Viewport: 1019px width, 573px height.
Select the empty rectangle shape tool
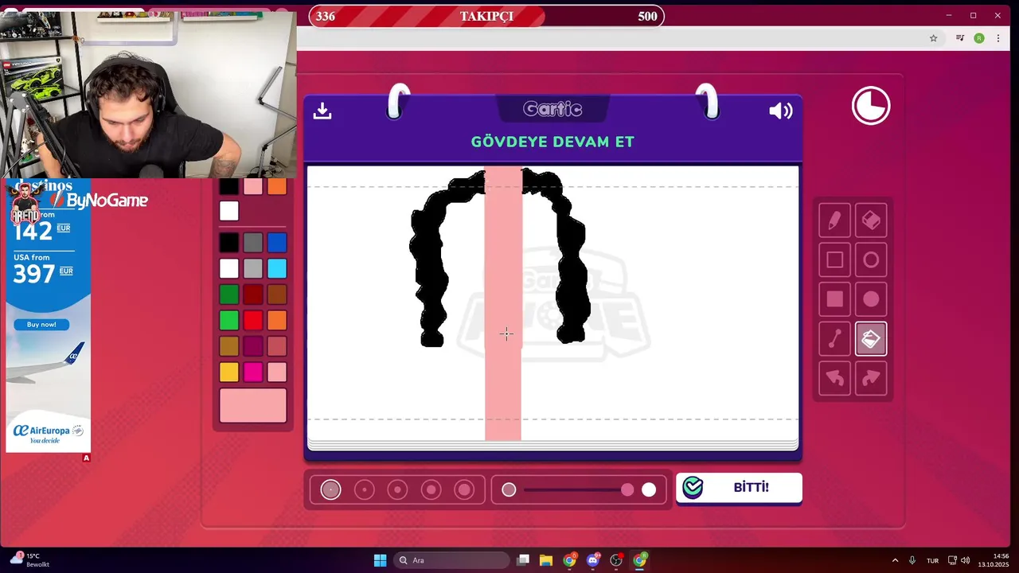834,259
